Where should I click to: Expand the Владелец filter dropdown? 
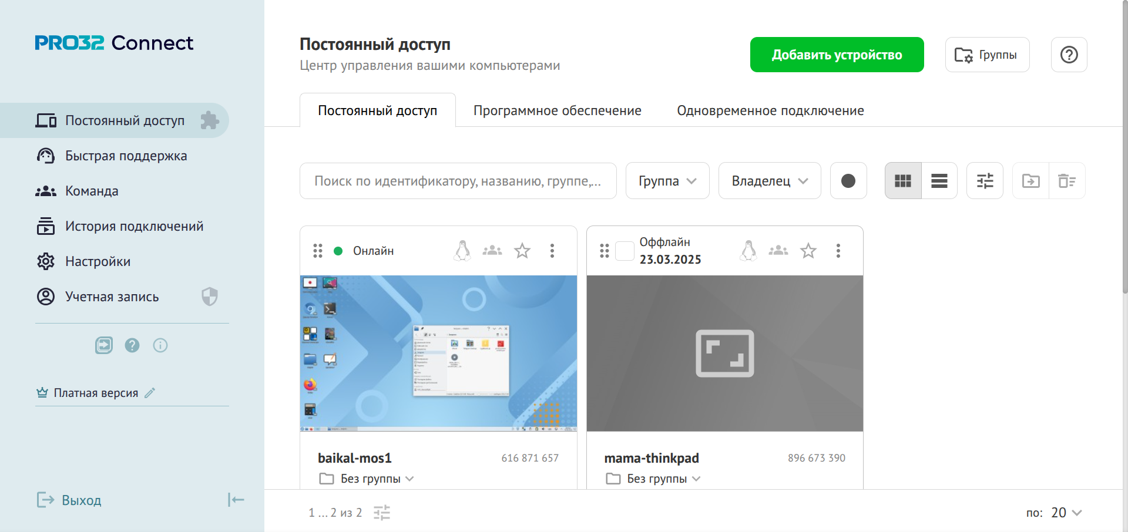coord(769,181)
